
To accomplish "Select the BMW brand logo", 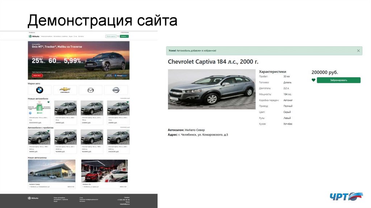I will [39, 90].
